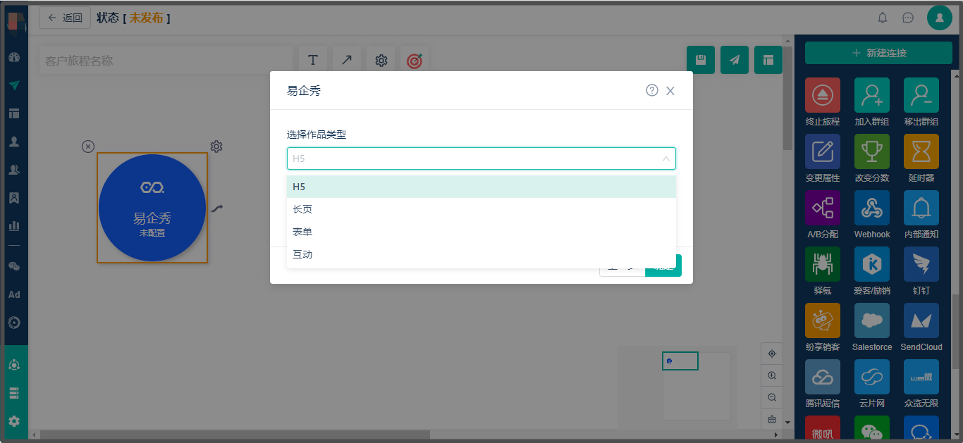Open the chat message bubble icon in header

[x=908, y=18]
